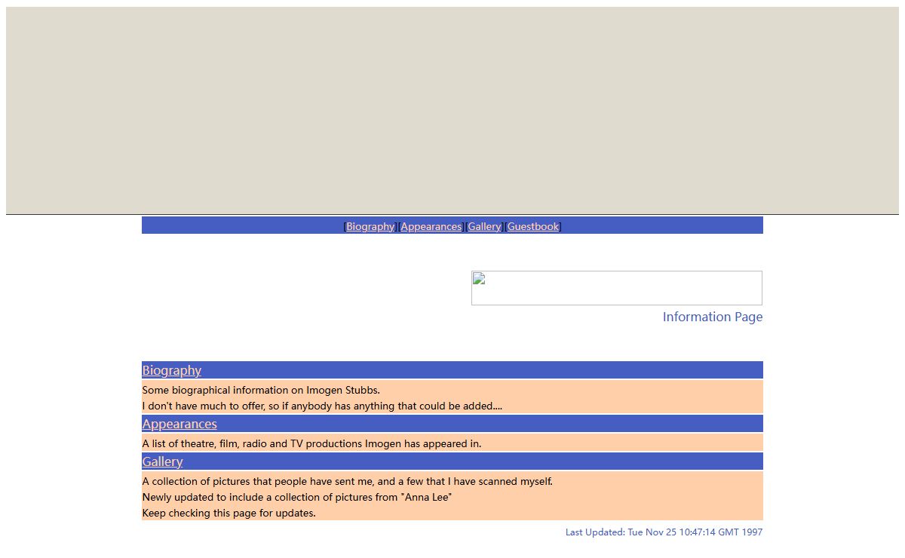905x558 pixels.
Task: Click the broken image above Information Page
Action: (x=617, y=288)
